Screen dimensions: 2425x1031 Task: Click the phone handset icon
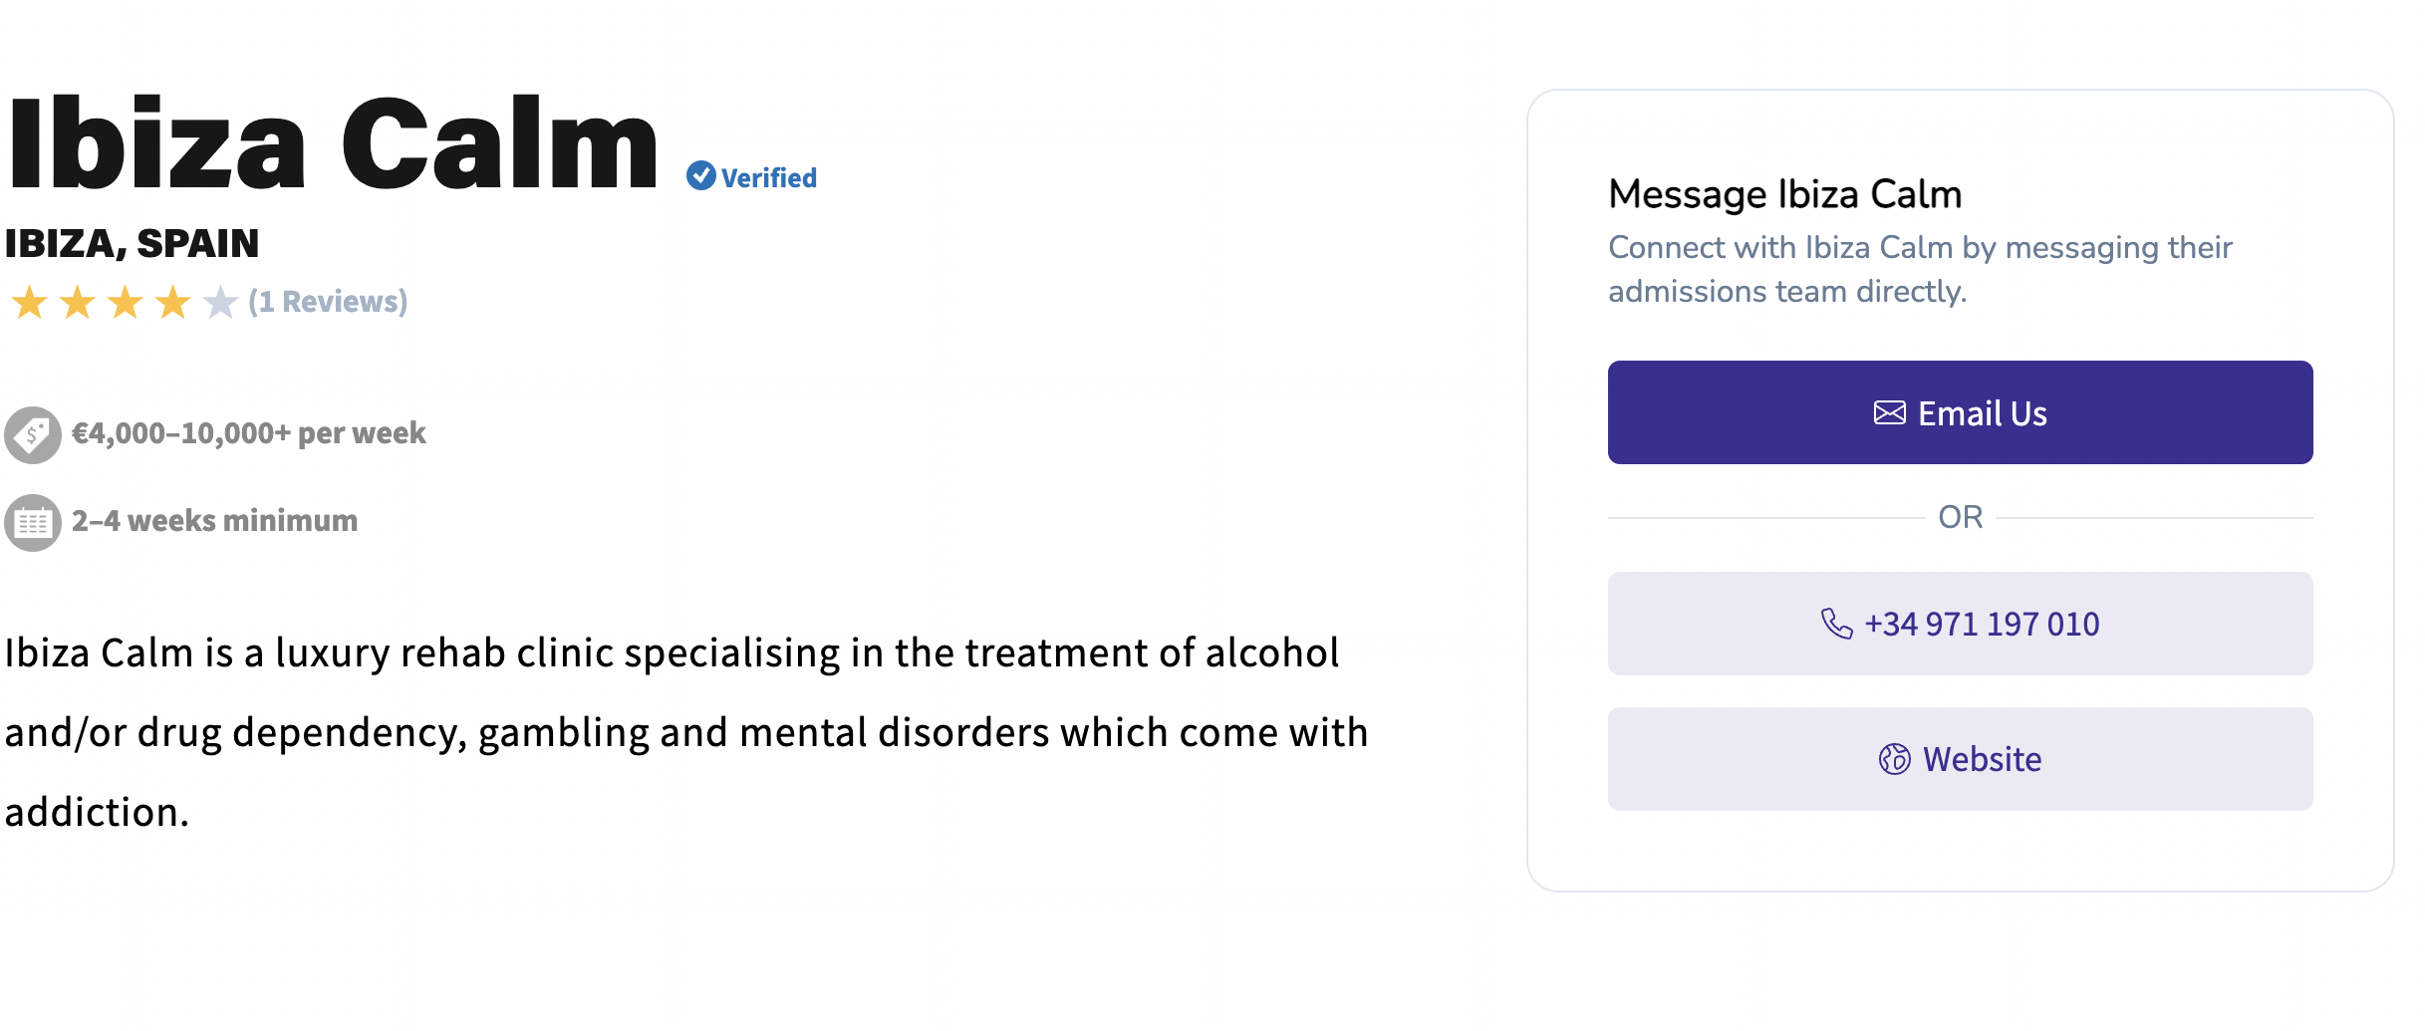[x=1836, y=624]
